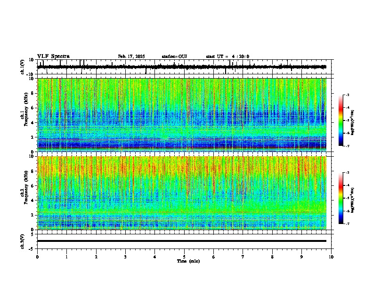Click the ch.1 voltage waveform trace
This screenshot has height=288, width=373.
click(x=182, y=67)
